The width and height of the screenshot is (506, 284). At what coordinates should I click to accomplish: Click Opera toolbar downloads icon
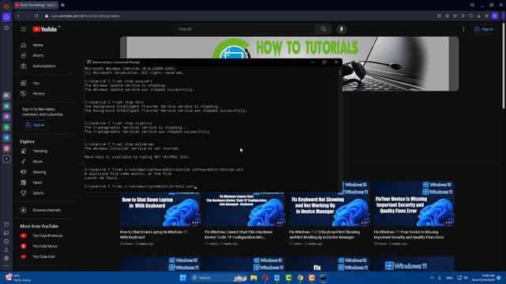479,16
